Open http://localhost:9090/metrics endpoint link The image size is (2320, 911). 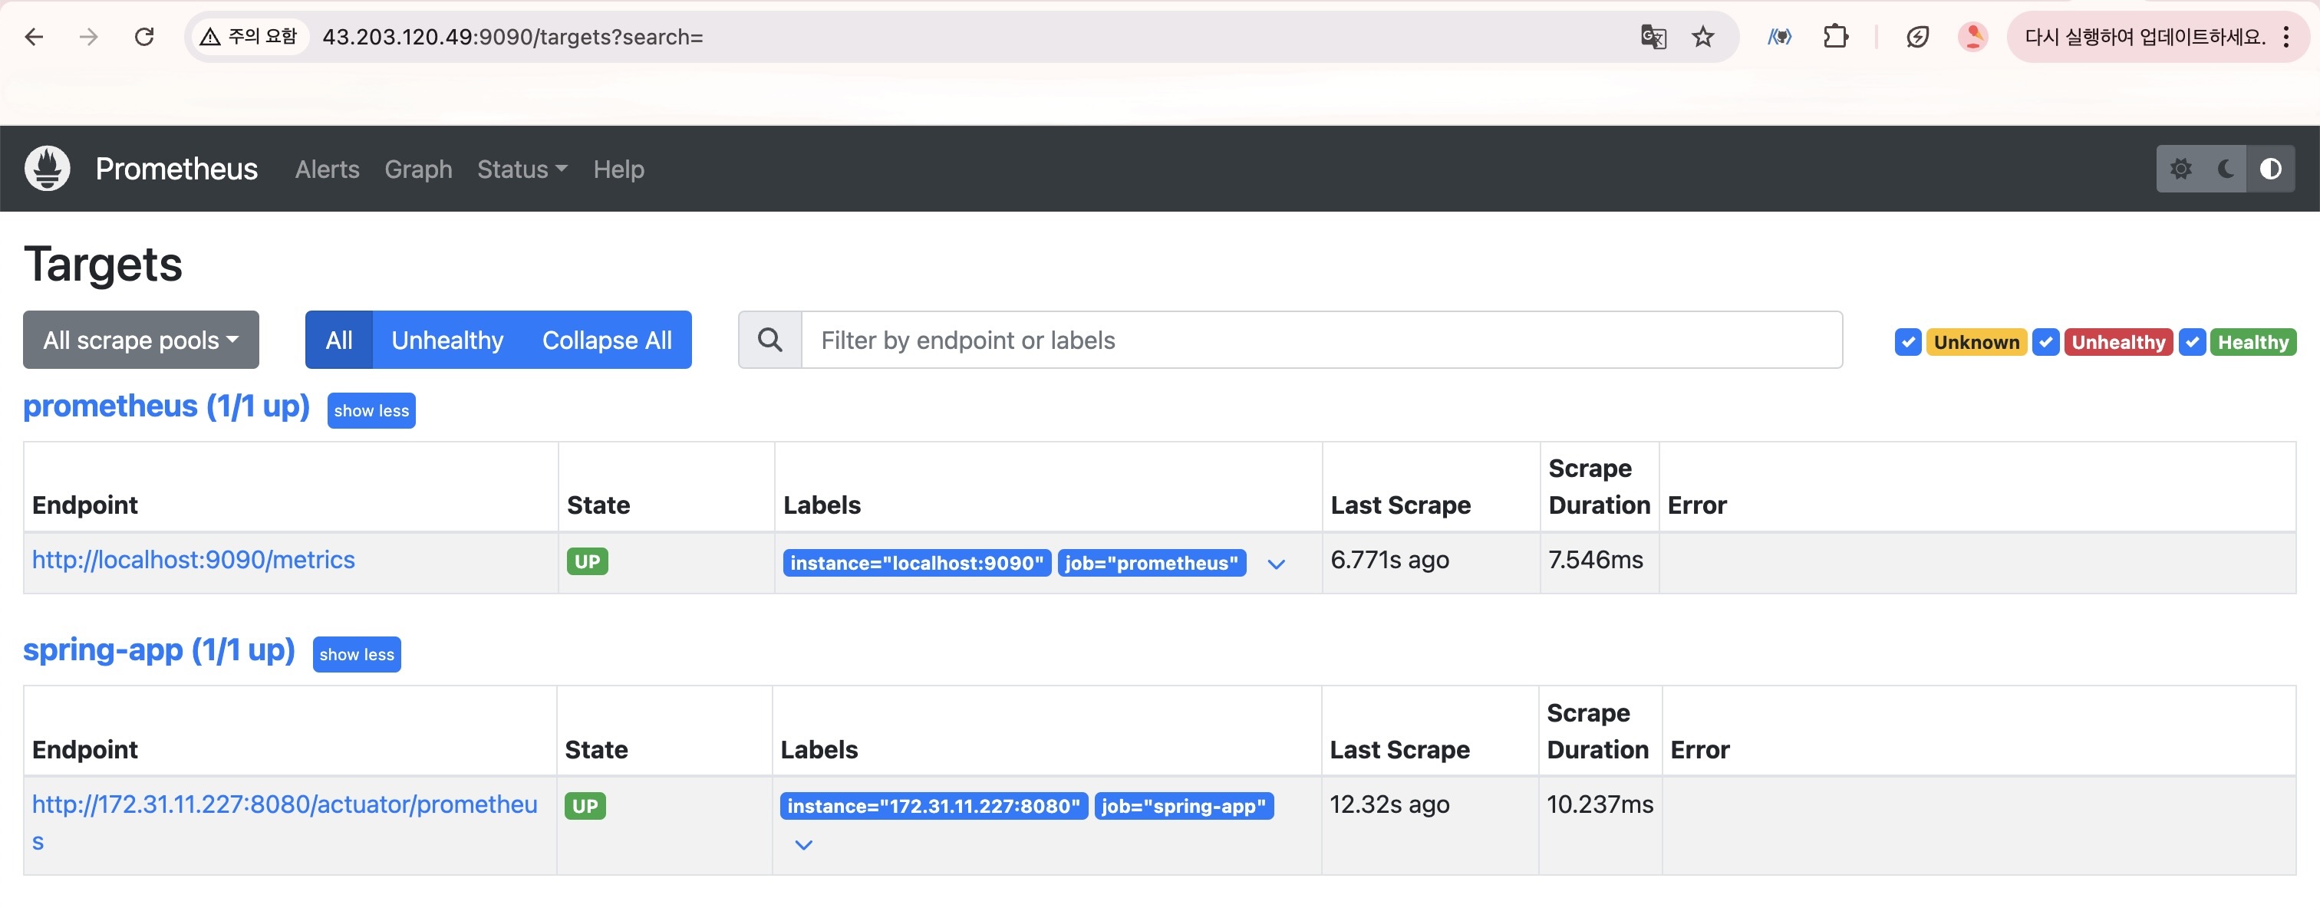pos(193,560)
